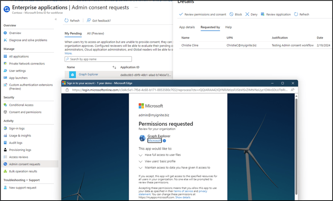Select the Requested by tab

(x=210, y=27)
